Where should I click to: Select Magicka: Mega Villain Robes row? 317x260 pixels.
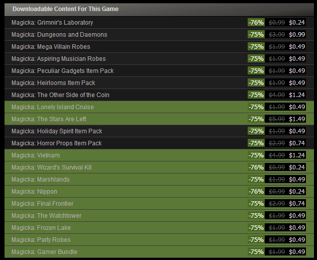(159, 47)
